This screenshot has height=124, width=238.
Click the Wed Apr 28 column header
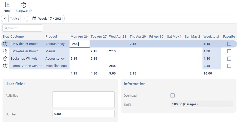click(118, 37)
